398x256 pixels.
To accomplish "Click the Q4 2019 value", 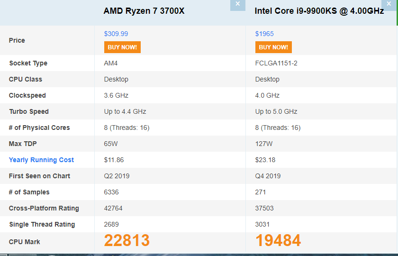I will 268,176.
